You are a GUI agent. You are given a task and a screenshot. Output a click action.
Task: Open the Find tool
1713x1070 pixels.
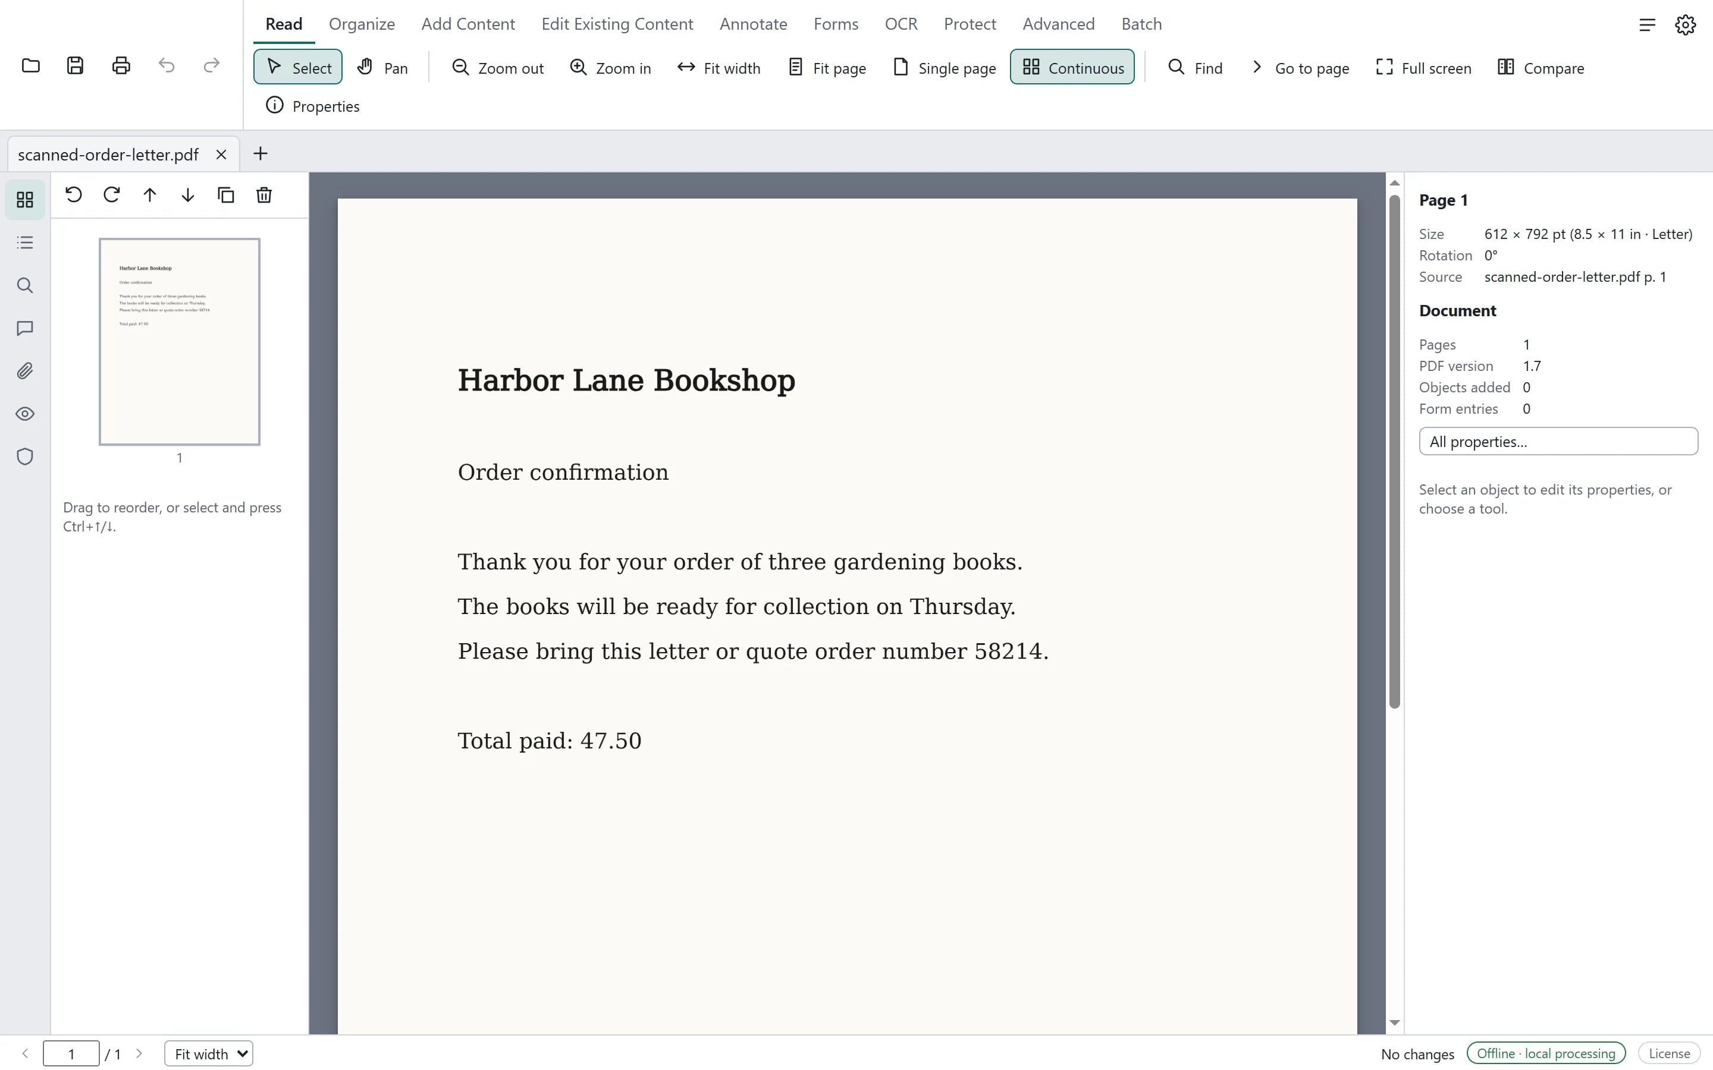click(x=1195, y=67)
